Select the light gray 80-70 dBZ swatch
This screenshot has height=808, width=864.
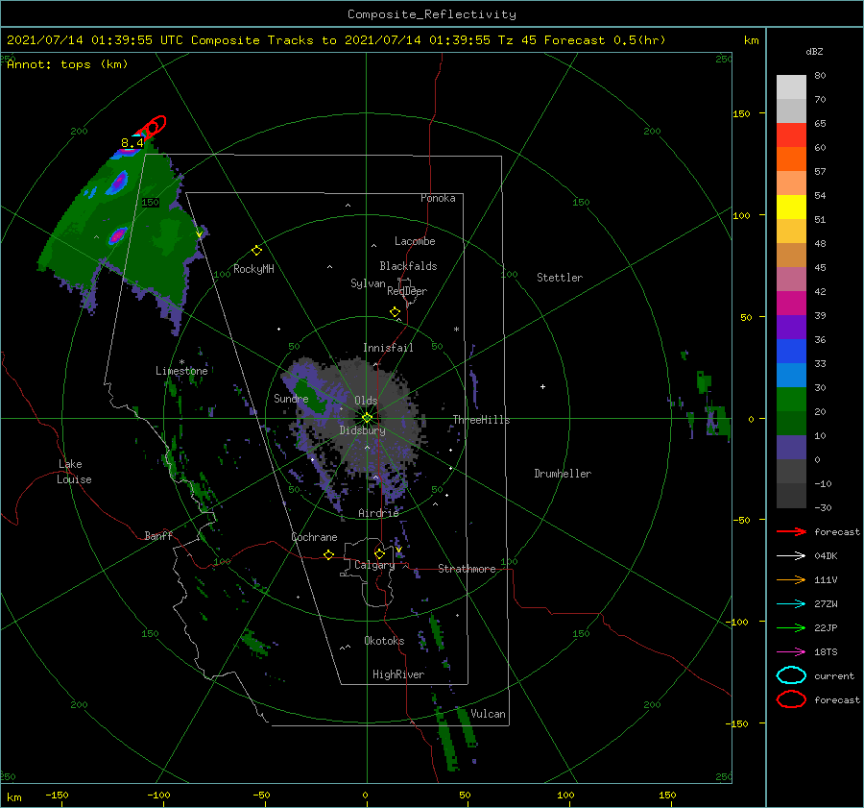tap(791, 87)
